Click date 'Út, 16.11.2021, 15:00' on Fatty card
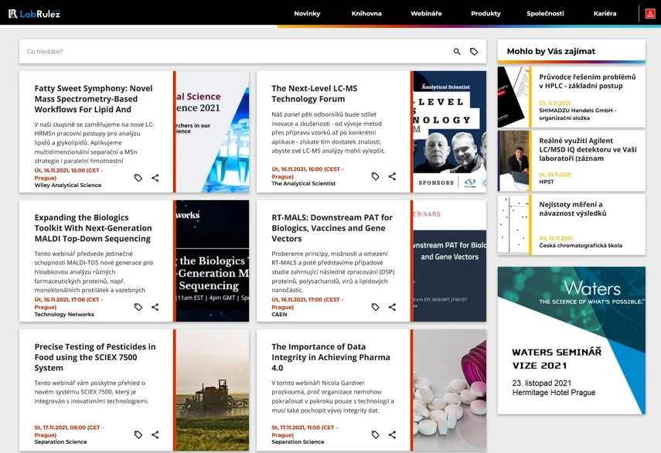Image resolution: width=661 pixels, height=453 pixels. pos(68,174)
